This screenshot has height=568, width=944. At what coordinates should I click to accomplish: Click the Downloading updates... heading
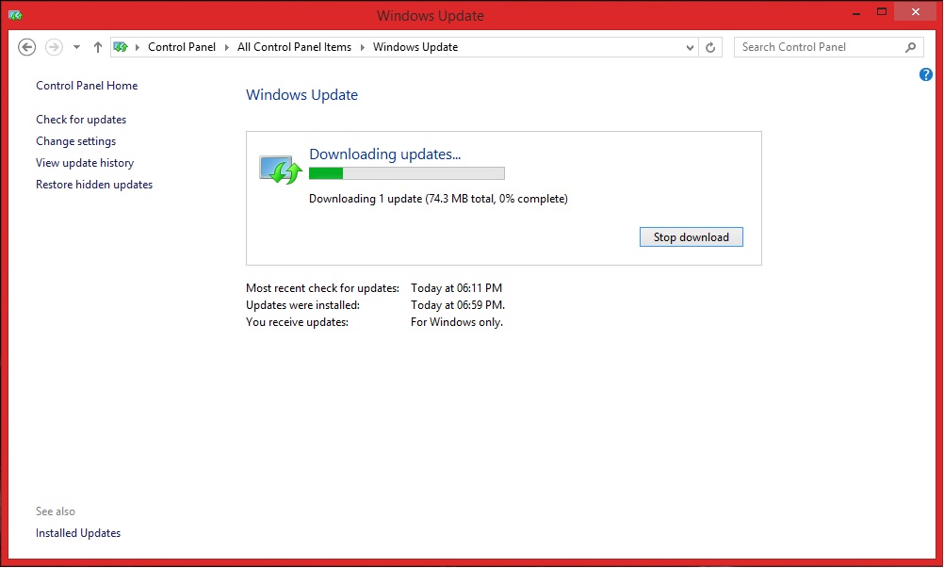pyautogui.click(x=384, y=154)
